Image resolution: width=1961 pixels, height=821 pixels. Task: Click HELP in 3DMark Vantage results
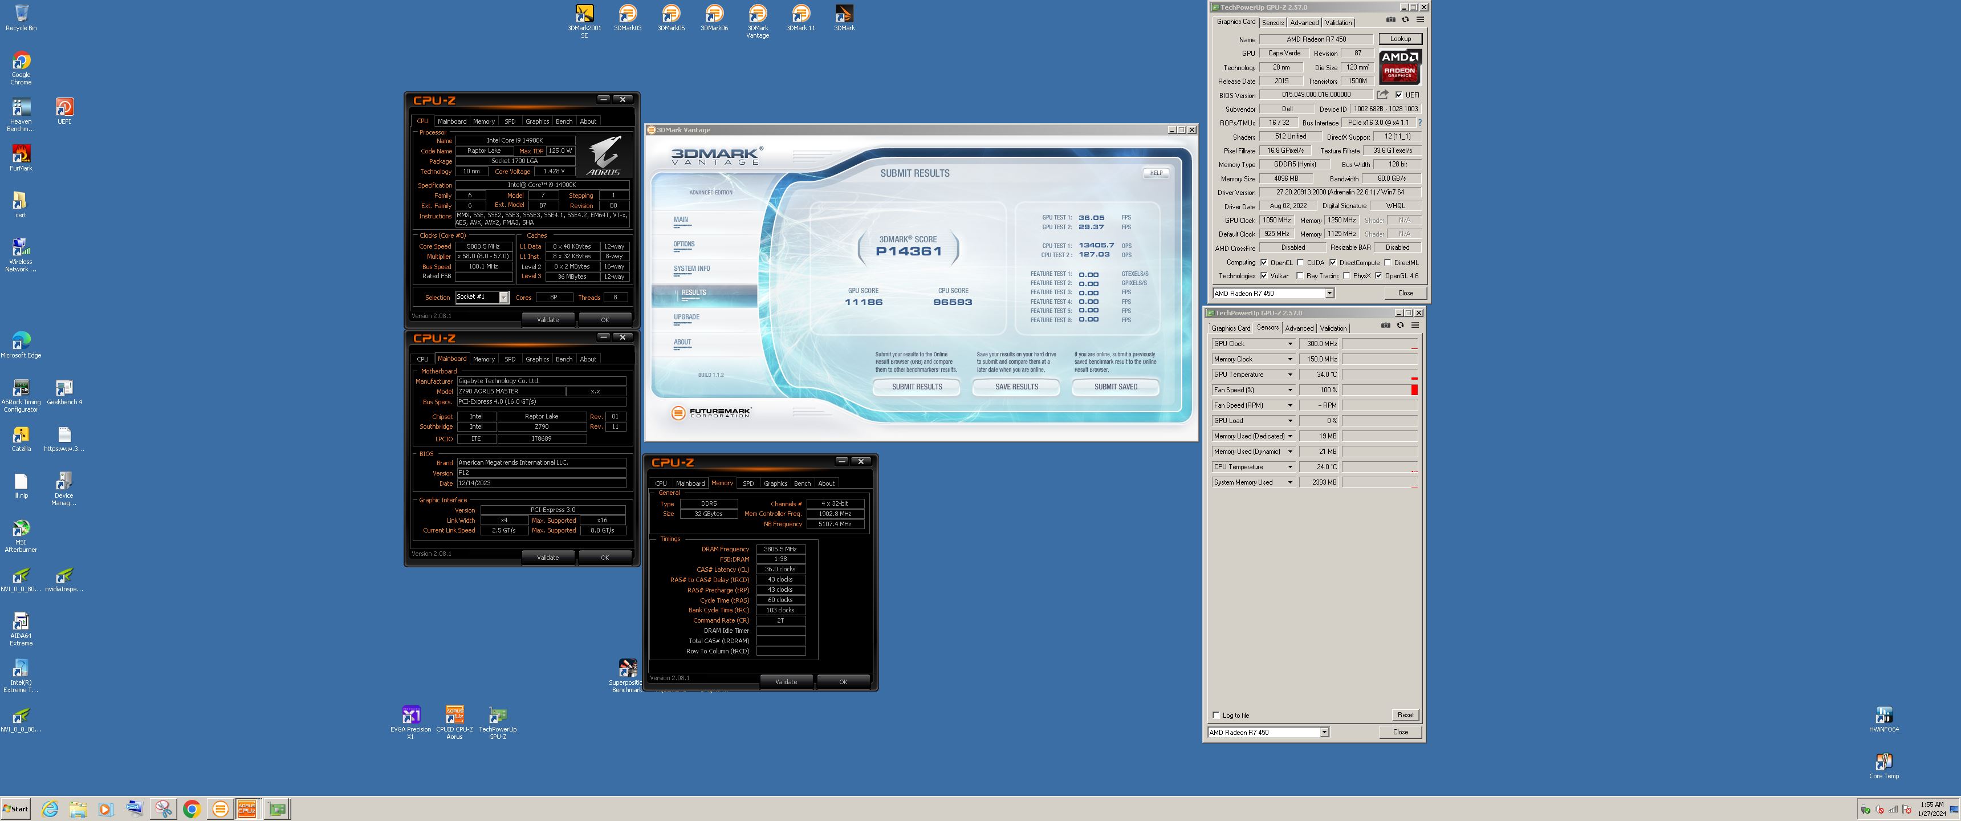(x=1156, y=173)
